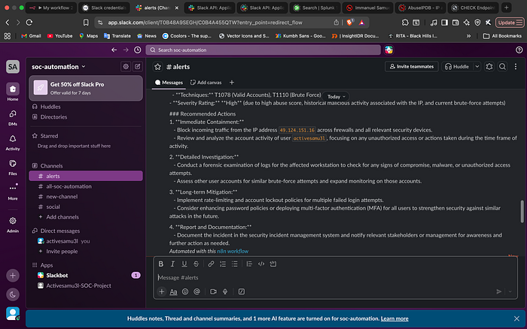
Task: Open channel more actions menu
Action: pyautogui.click(x=516, y=66)
